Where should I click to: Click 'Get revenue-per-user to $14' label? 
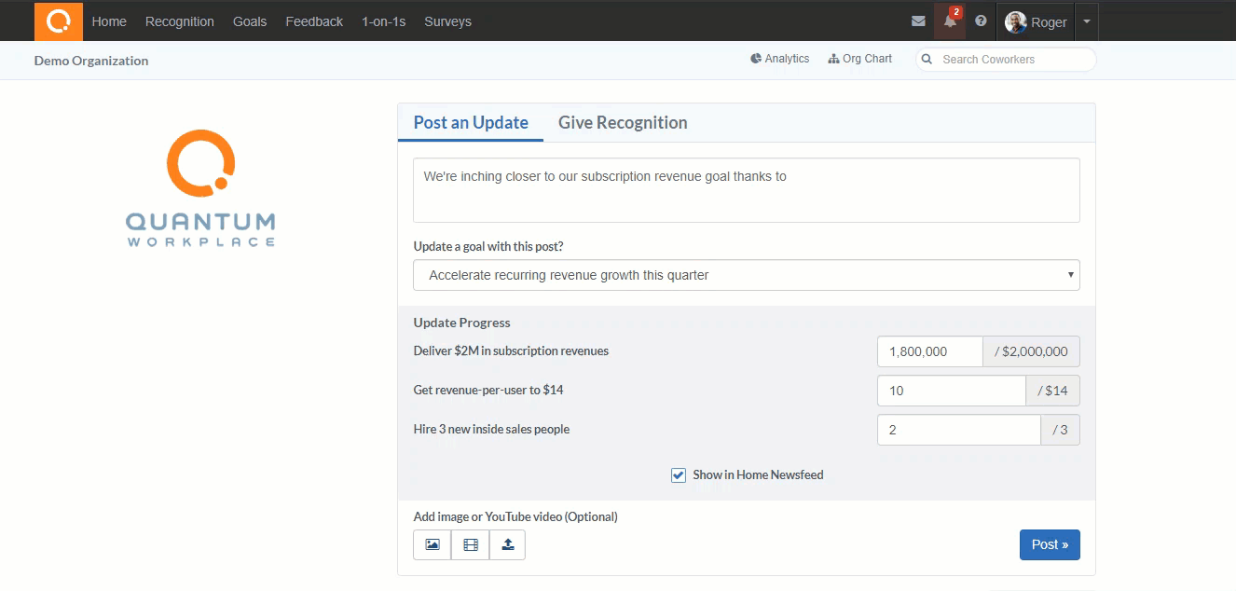tap(488, 390)
